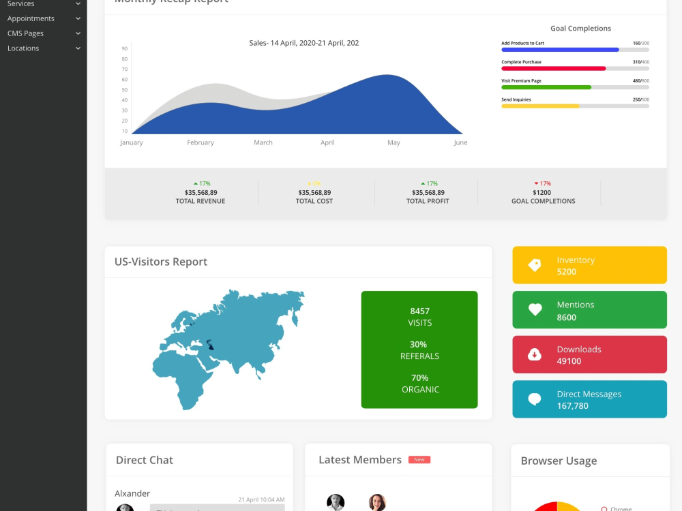Click the Total Cost label
The height and width of the screenshot is (511, 682).
coord(314,201)
